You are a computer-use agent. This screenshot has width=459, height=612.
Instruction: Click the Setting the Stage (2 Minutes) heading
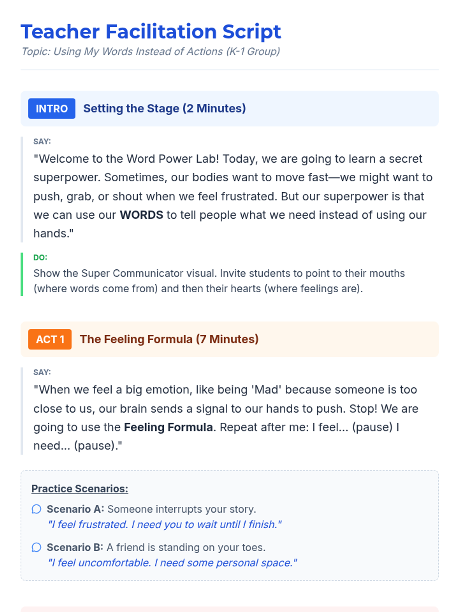164,109
